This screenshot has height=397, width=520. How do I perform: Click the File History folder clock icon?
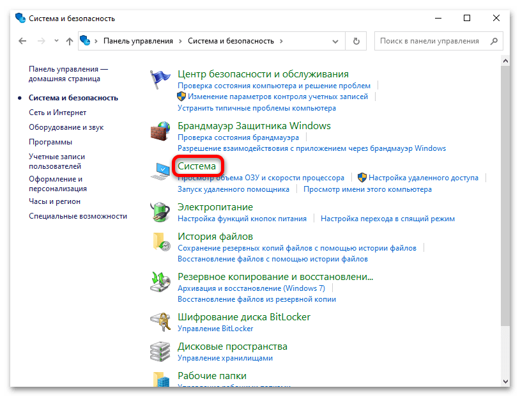(x=161, y=241)
